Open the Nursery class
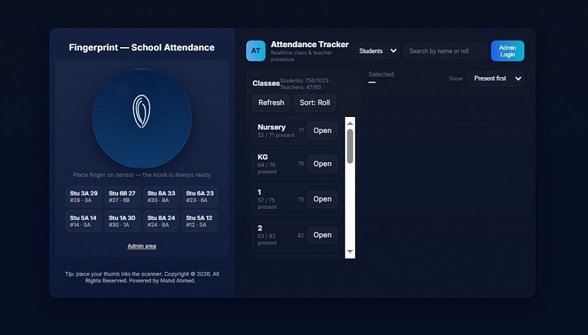588x335 pixels. click(322, 130)
